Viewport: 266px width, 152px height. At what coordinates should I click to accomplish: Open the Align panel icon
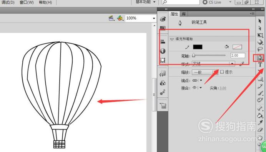coord(163,42)
